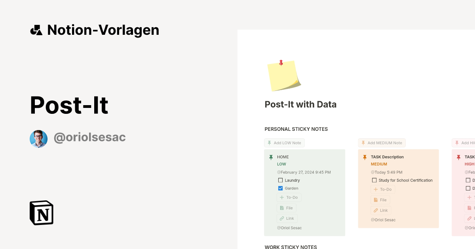475x249 pixels.
Task: Click the red pin icon on the HIGH note
Action: pos(459,157)
